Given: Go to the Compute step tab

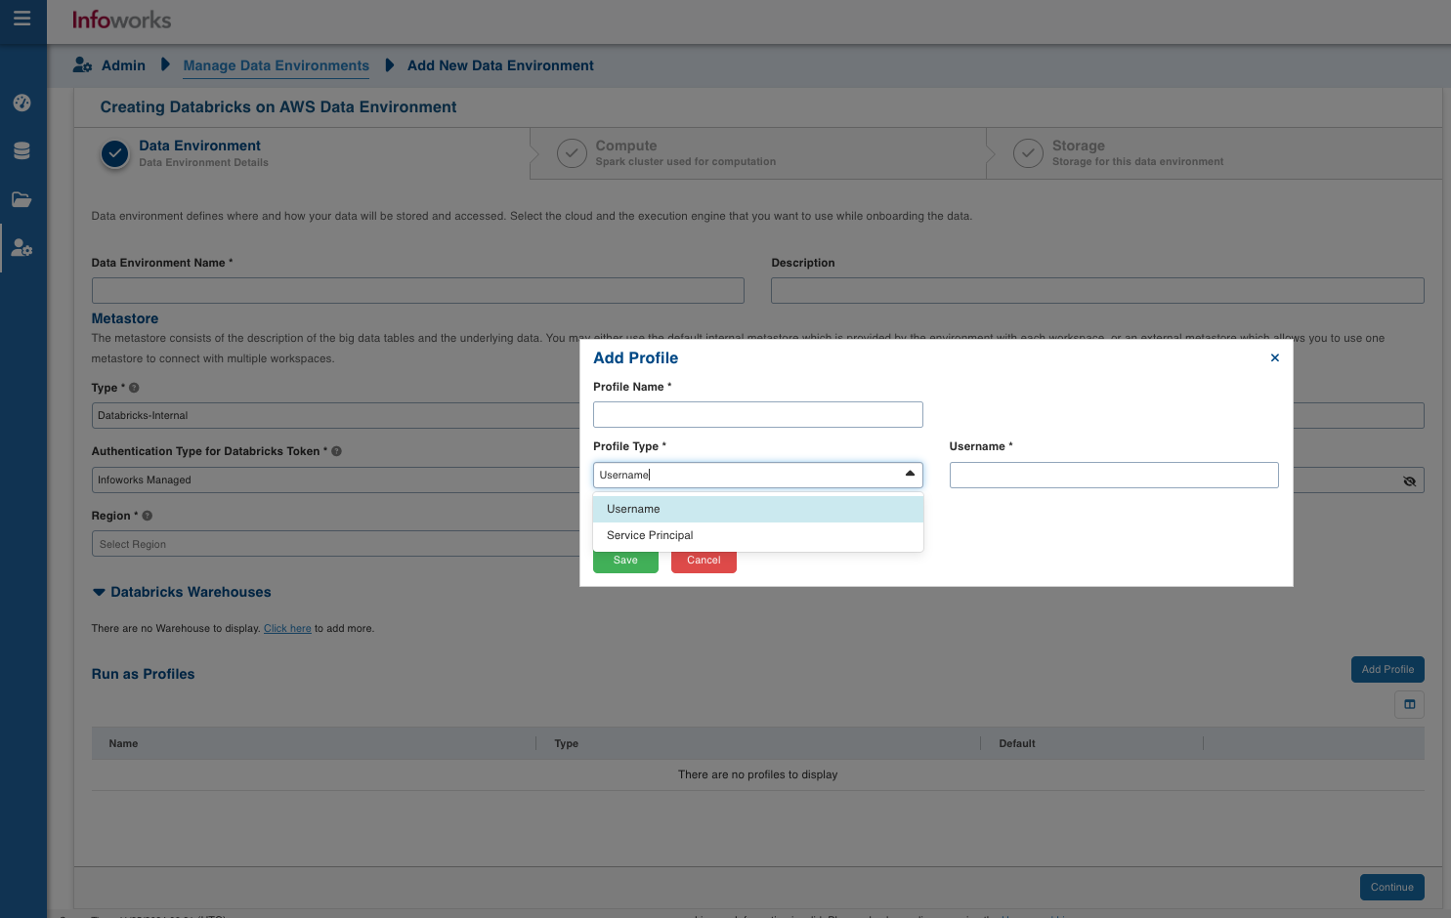Looking at the screenshot, I should point(757,153).
